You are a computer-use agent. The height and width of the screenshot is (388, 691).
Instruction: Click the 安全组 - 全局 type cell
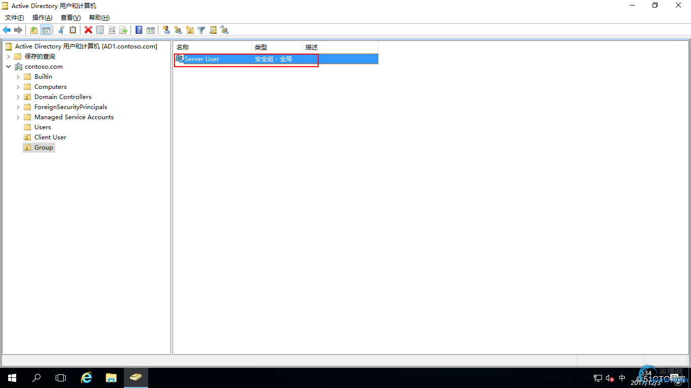[x=273, y=59]
